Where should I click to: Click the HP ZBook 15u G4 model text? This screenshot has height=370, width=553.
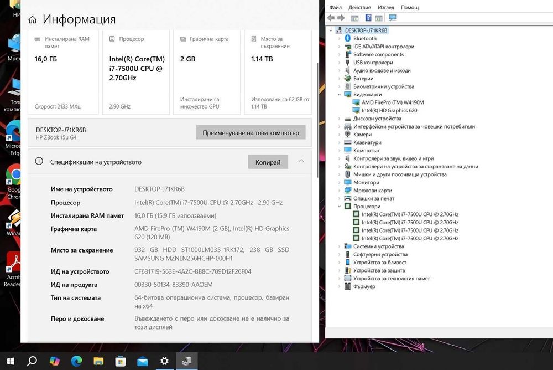56,137
